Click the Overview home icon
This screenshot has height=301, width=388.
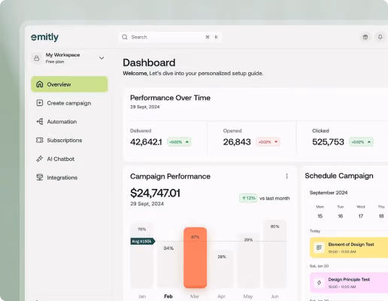(40, 84)
